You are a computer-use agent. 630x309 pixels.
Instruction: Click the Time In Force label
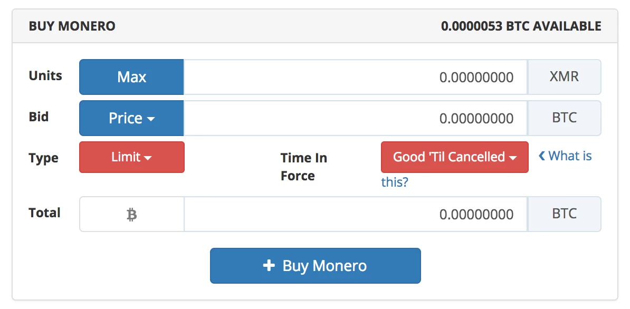tap(304, 166)
